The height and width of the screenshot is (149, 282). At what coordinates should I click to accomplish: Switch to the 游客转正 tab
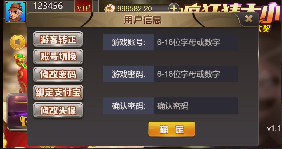[58, 39]
